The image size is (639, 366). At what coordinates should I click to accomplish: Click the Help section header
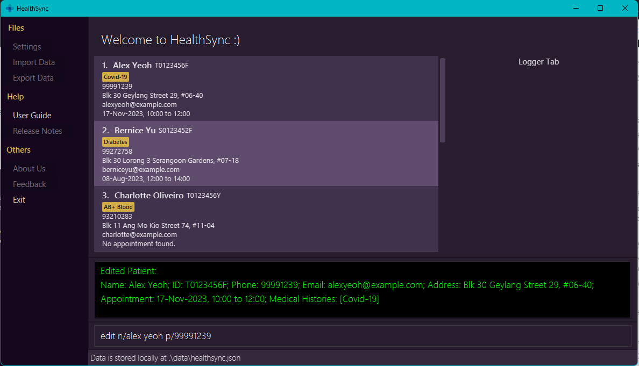tap(16, 97)
